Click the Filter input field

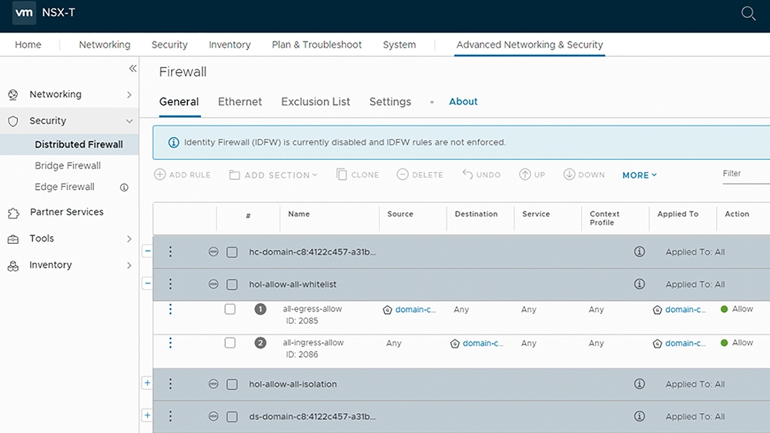pyautogui.click(x=746, y=174)
